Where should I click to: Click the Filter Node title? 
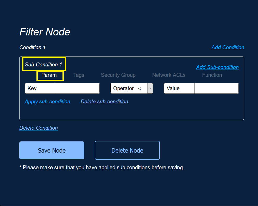45,32
